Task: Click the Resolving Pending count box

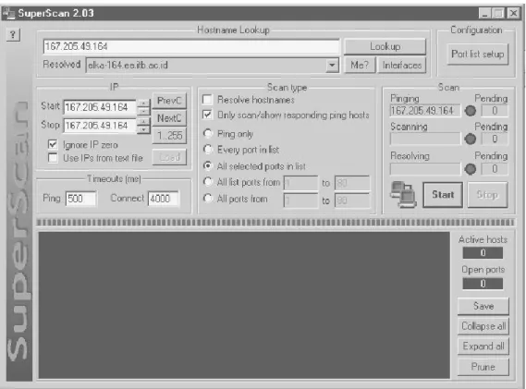Action: coord(495,169)
